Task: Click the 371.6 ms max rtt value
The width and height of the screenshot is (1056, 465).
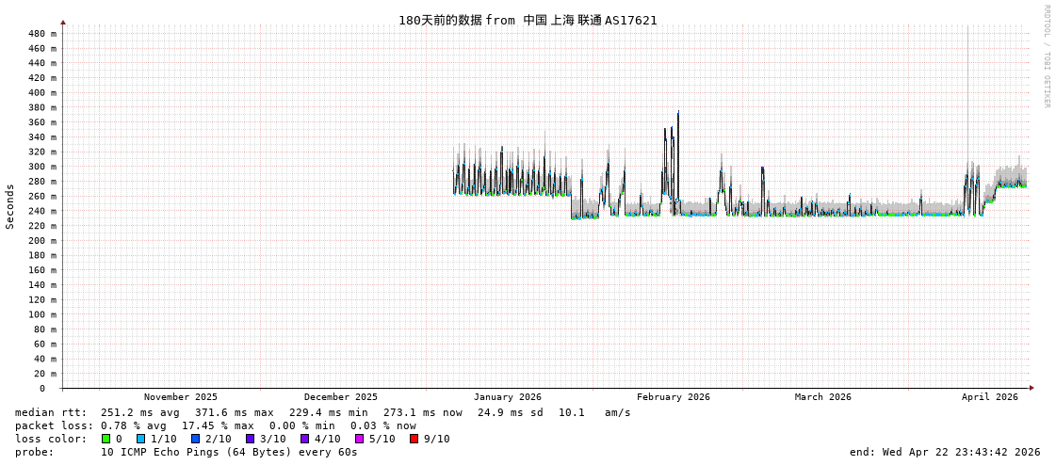Action: pos(236,412)
